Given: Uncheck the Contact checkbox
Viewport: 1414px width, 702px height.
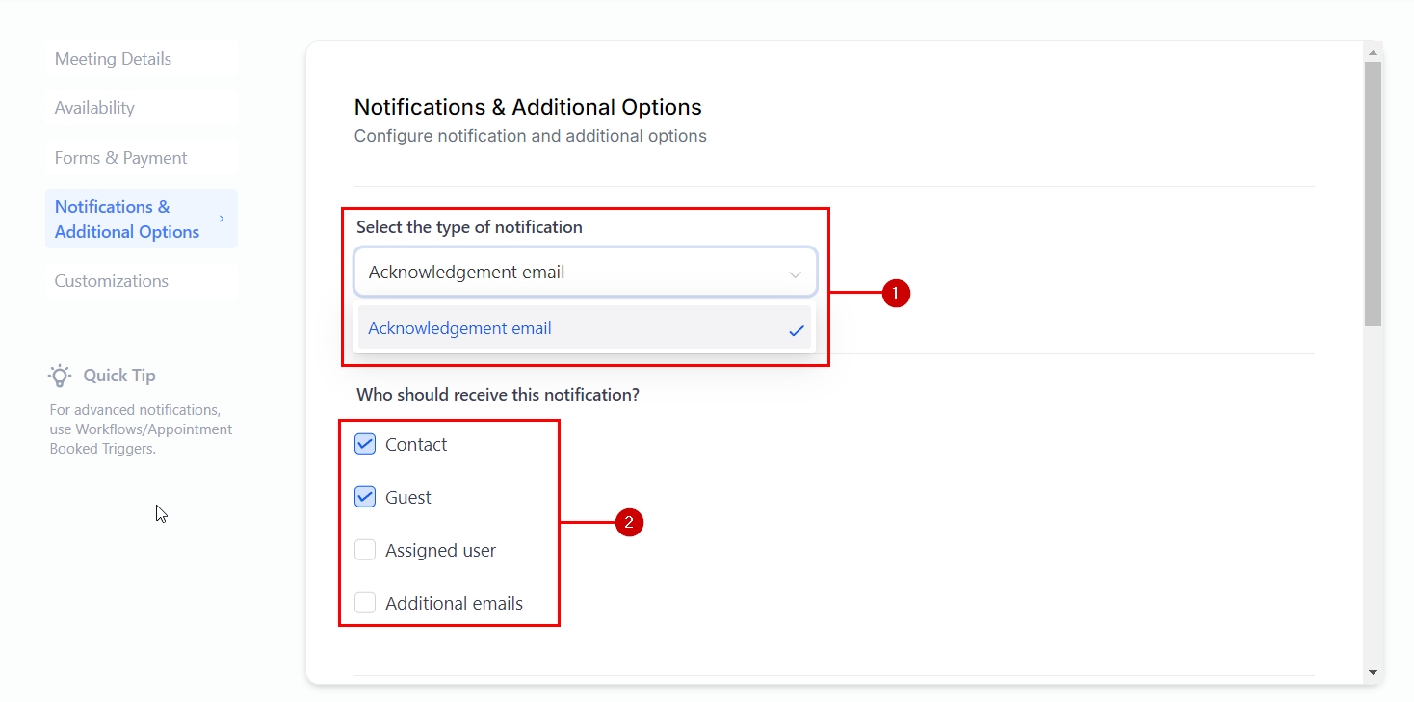Looking at the screenshot, I should (365, 444).
